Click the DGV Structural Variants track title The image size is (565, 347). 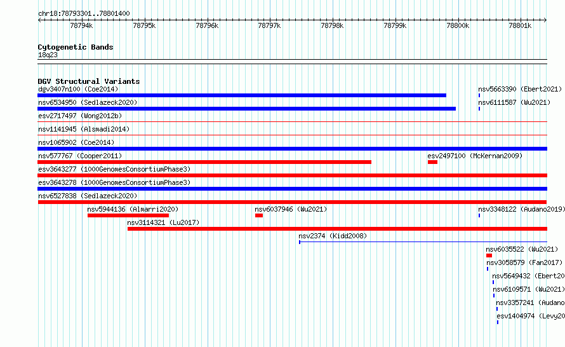[x=89, y=81]
